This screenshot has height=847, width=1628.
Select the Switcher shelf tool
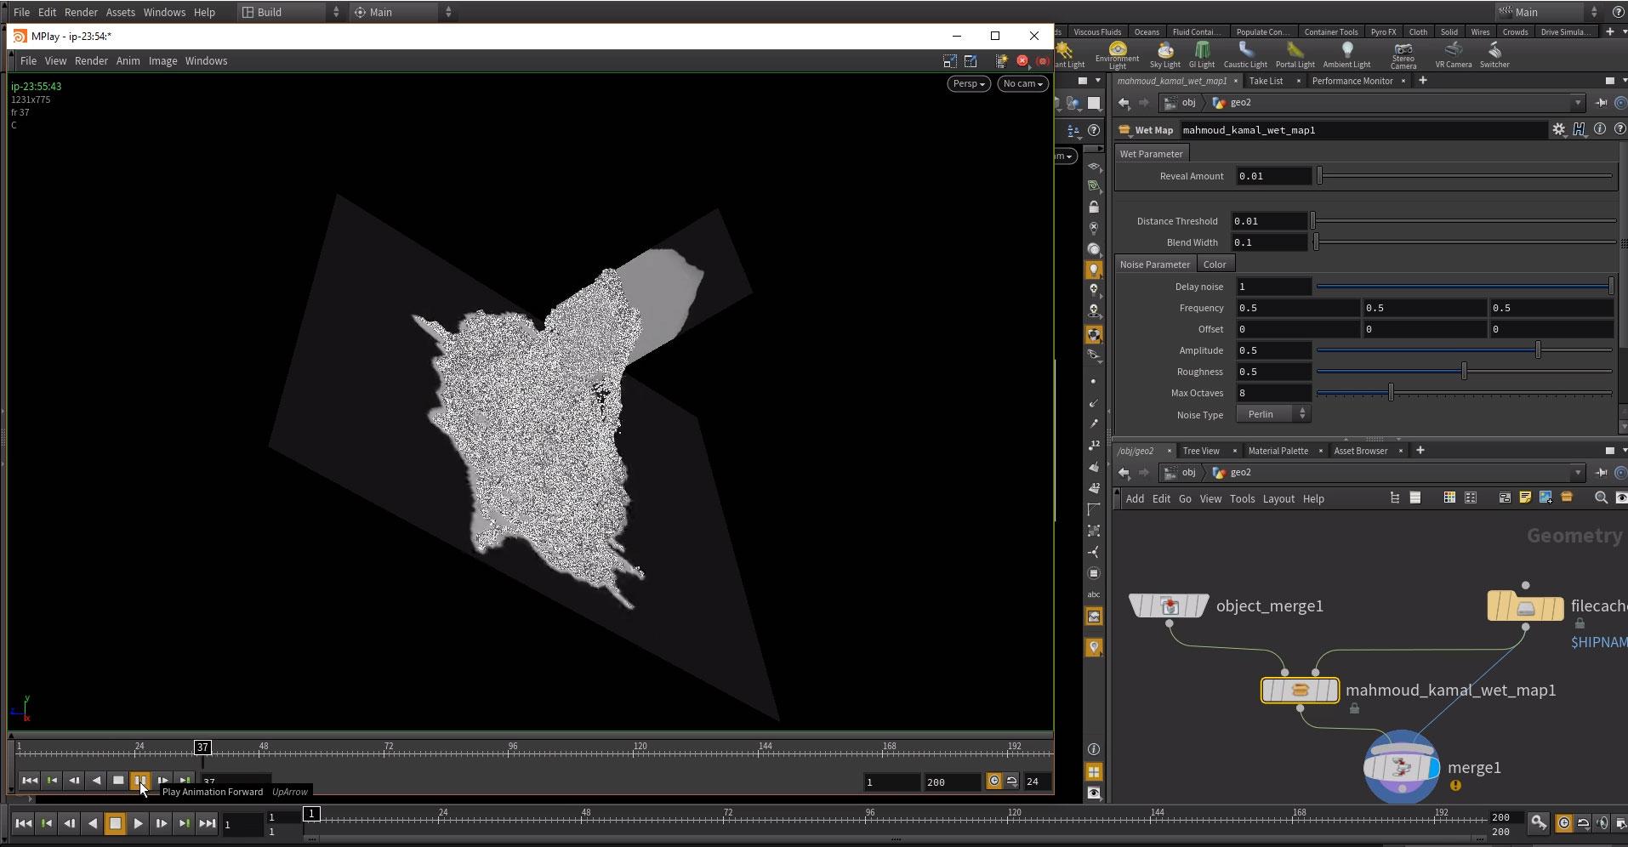point(1494,54)
